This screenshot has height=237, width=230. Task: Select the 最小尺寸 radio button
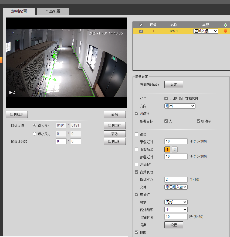[34, 134]
